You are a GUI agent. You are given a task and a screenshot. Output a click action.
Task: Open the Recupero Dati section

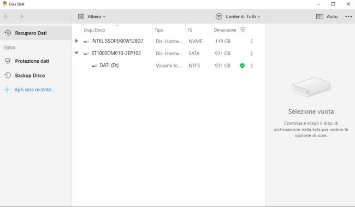[x=35, y=33]
